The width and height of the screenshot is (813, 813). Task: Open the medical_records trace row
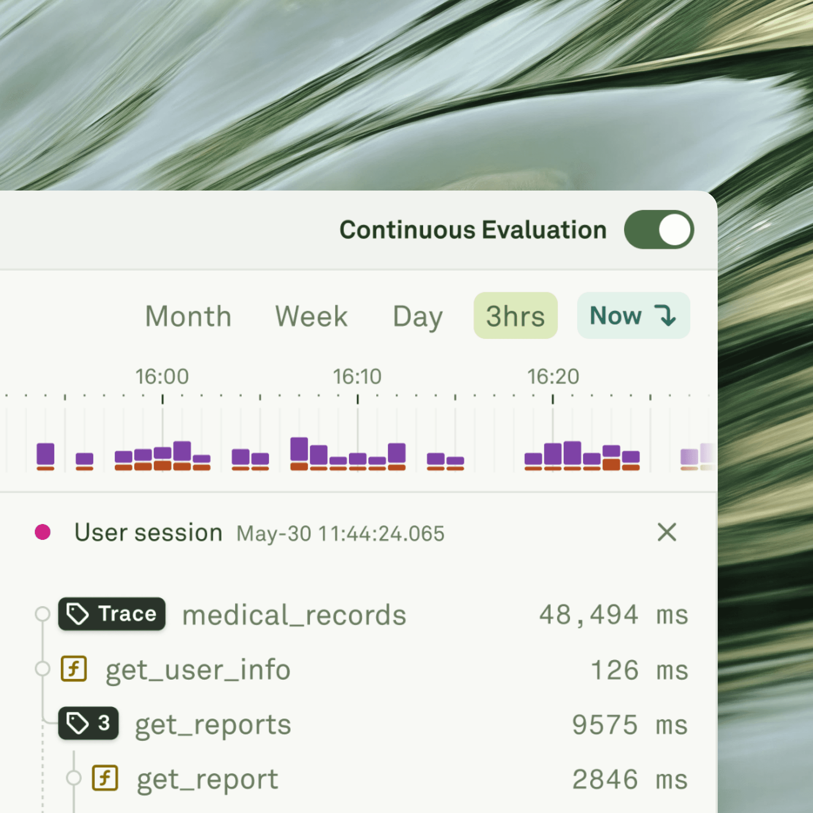click(294, 615)
